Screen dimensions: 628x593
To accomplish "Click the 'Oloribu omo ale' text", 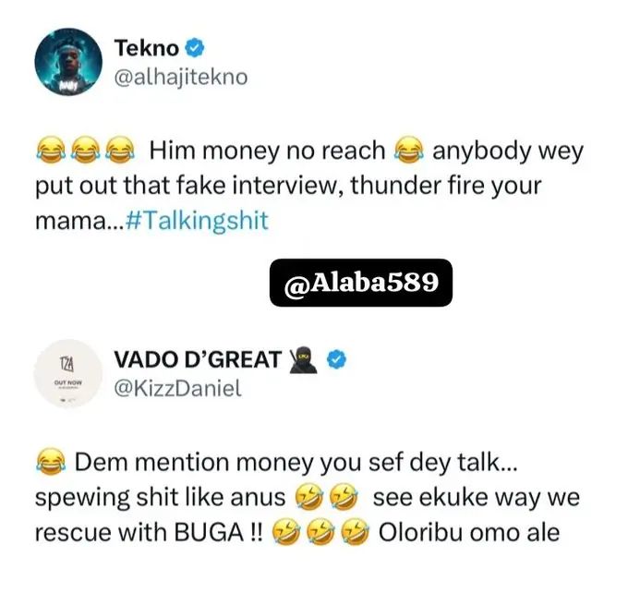I will click(x=468, y=532).
